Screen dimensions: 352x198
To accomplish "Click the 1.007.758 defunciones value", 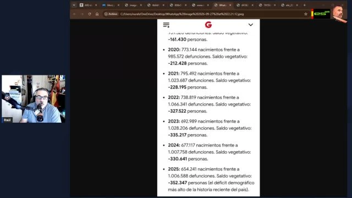I will [178, 152].
